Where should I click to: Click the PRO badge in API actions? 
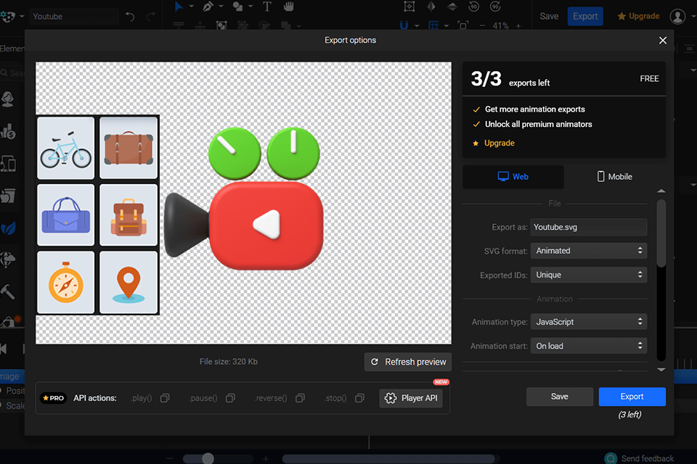pos(53,398)
